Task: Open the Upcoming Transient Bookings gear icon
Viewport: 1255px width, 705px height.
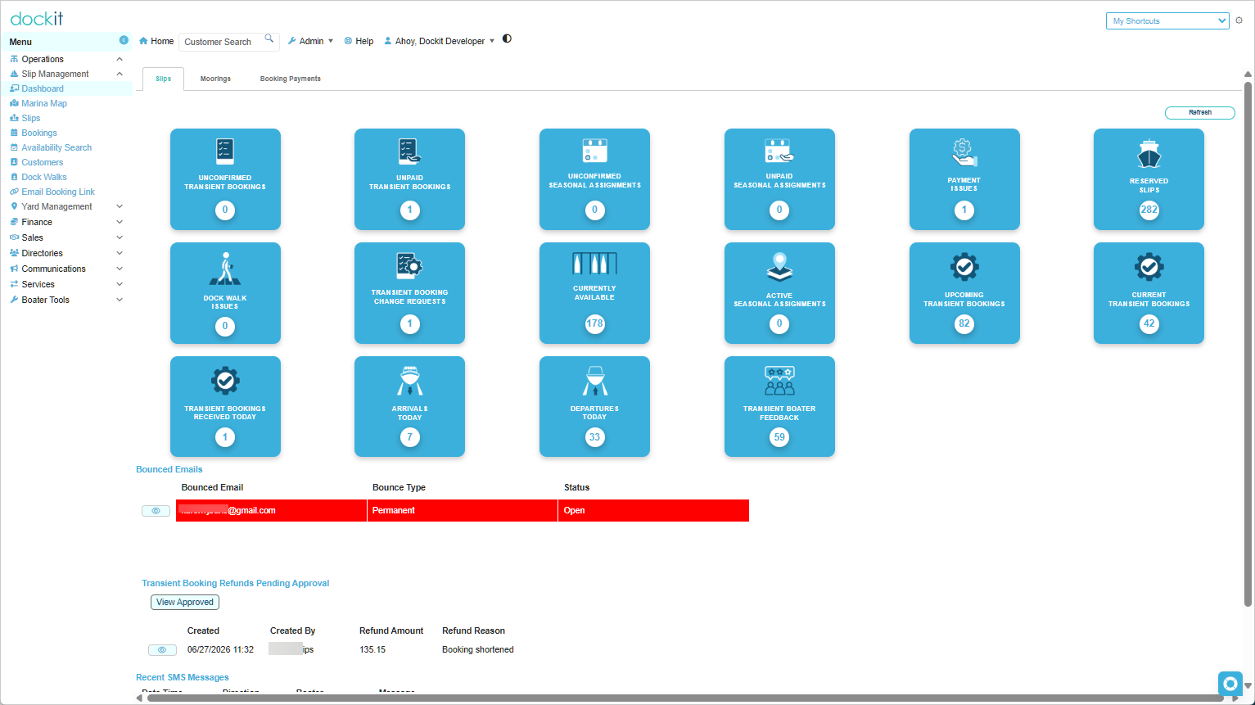Action: tap(964, 267)
